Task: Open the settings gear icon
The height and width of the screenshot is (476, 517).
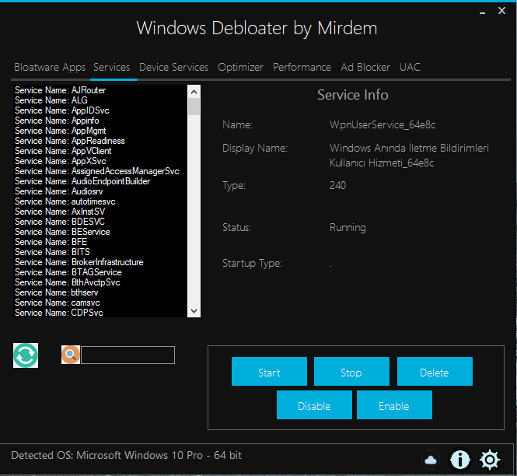Action: tap(490, 459)
